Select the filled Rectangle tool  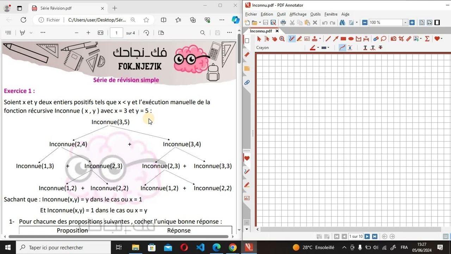[x=344, y=39]
